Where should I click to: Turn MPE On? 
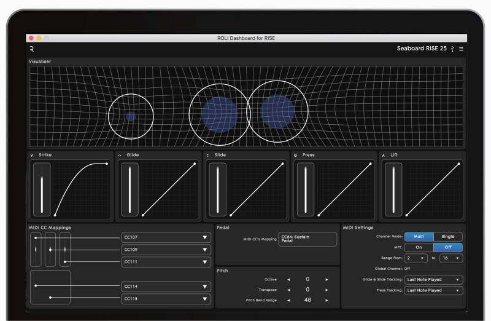click(x=419, y=247)
